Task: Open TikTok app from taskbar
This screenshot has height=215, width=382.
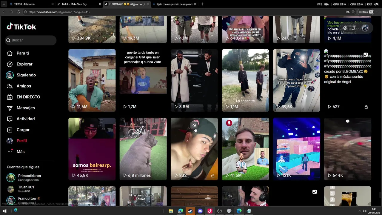Action: tap(210, 211)
